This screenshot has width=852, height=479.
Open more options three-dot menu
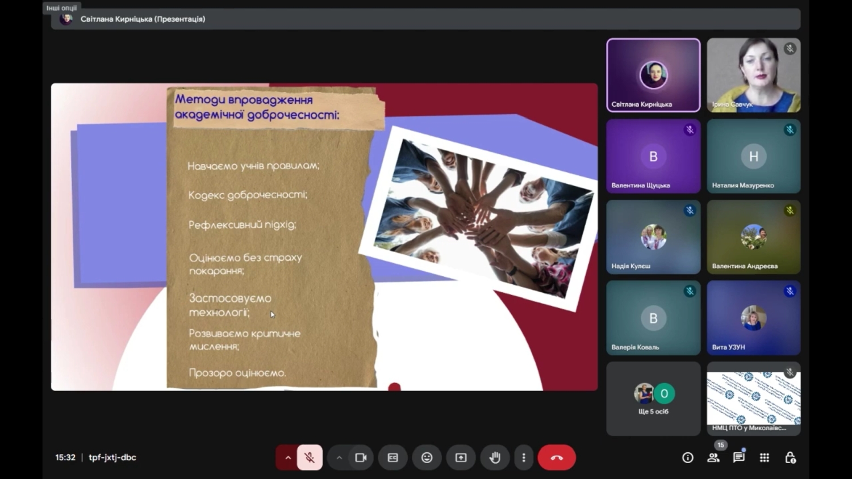(524, 457)
